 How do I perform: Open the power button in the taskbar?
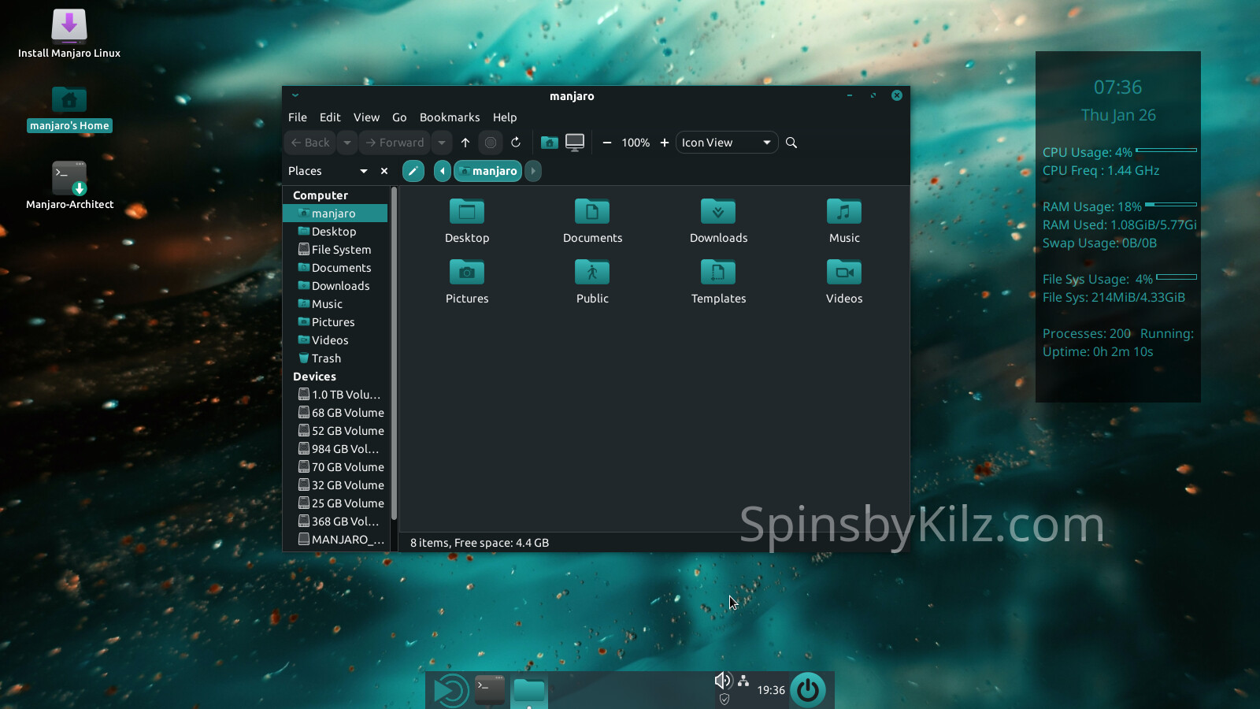(807, 690)
